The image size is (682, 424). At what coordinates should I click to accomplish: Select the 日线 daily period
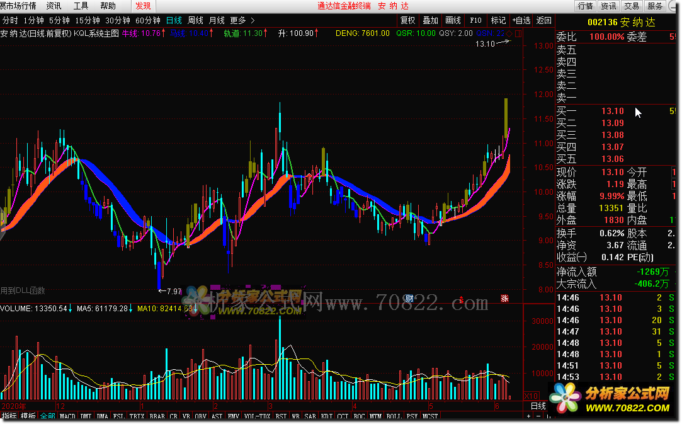174,20
